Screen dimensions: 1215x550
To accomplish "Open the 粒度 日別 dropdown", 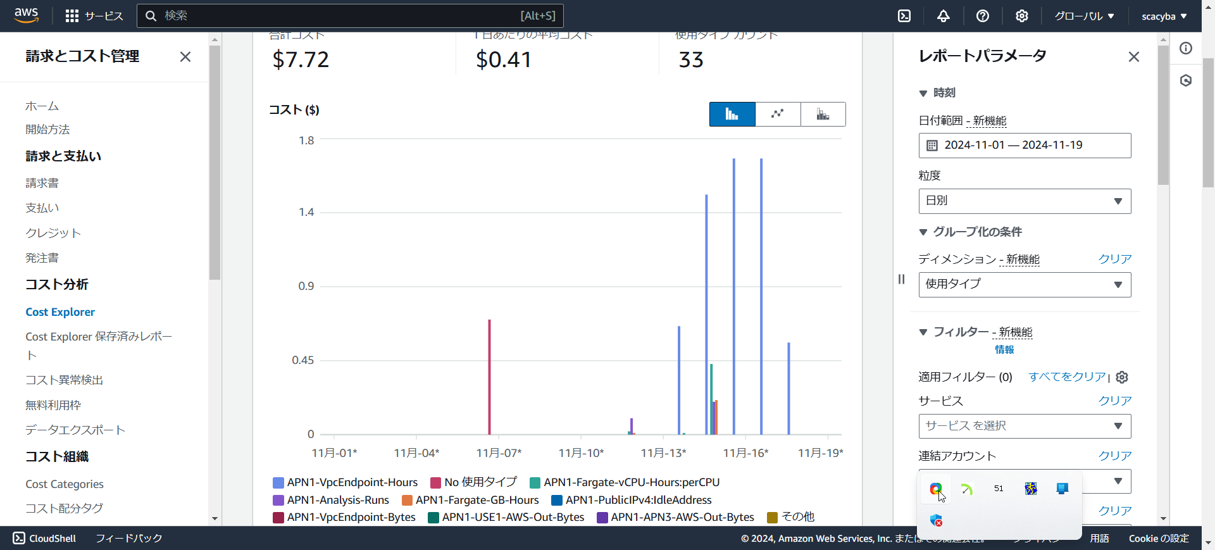I will pos(1025,201).
